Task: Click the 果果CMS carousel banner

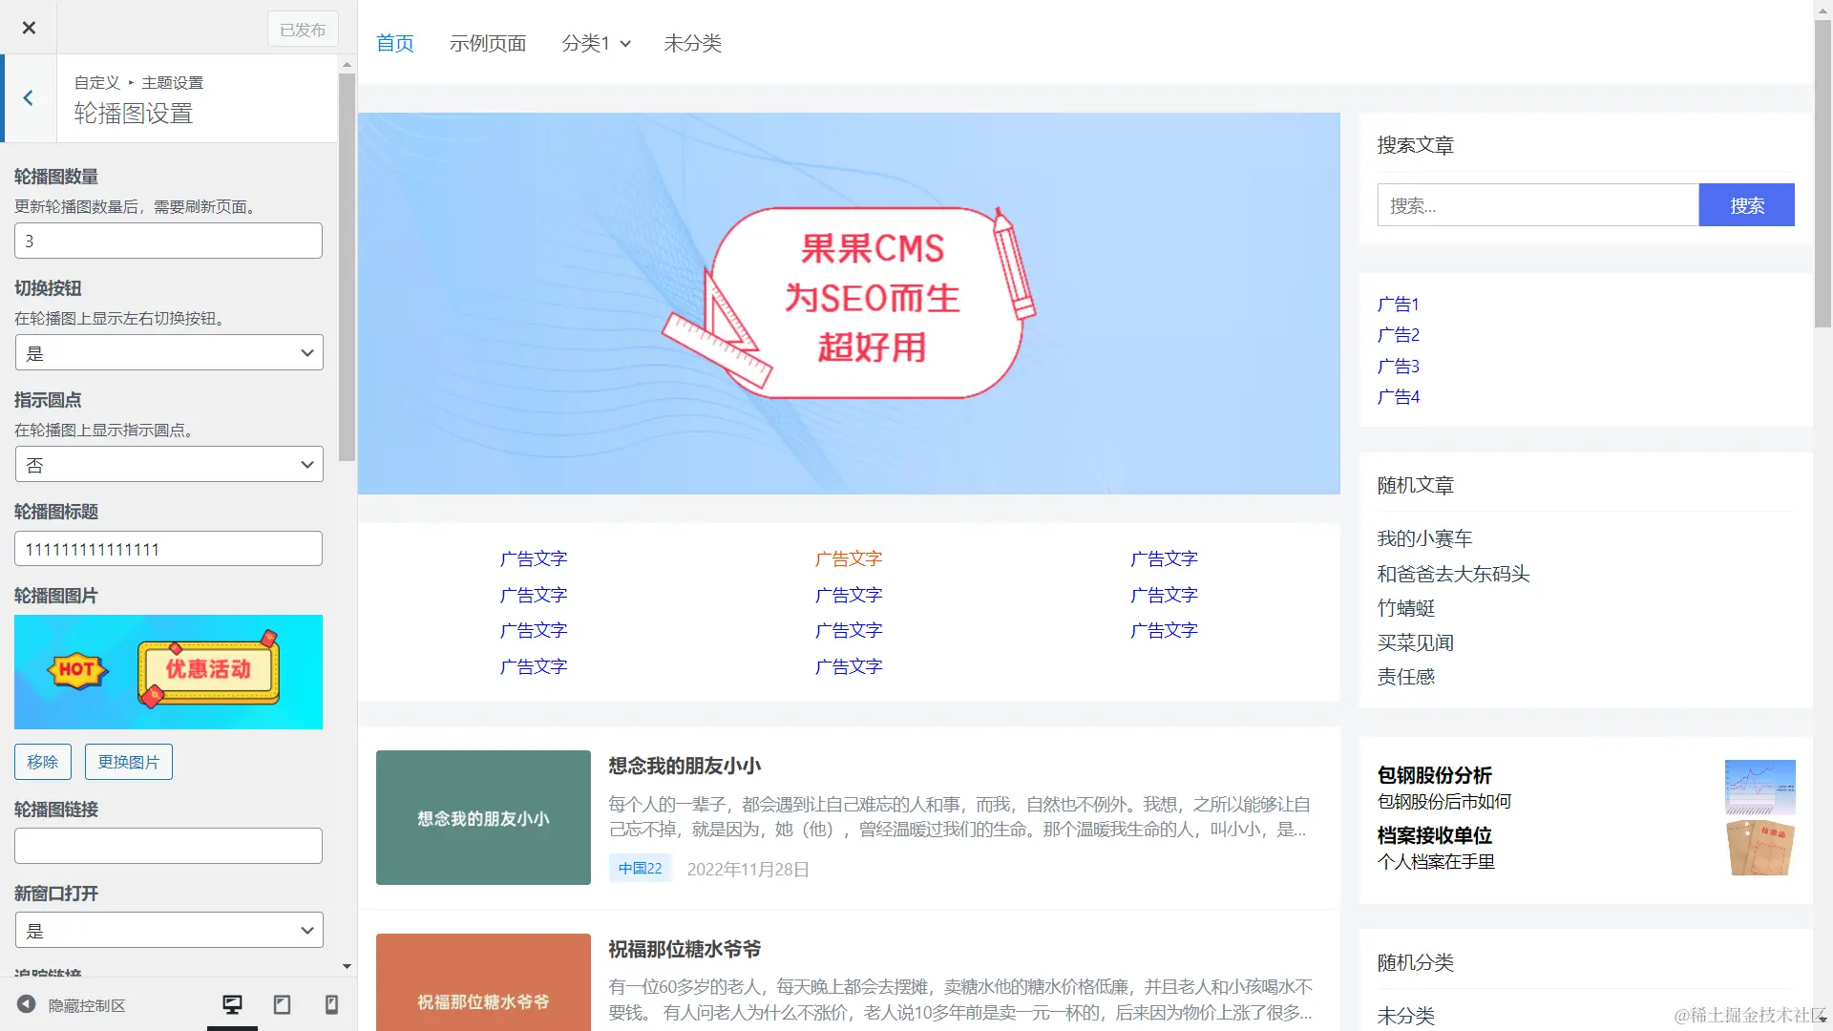Action: (x=849, y=304)
